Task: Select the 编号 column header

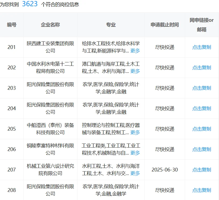Action: click(x=12, y=25)
